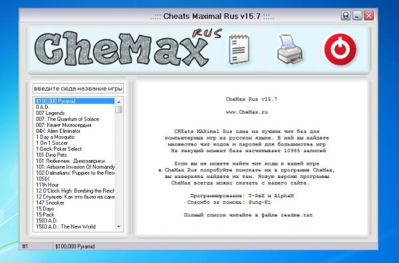Click status bar "$100,000 Pyramid" text
This screenshot has height=263, width=399.
[74, 246]
